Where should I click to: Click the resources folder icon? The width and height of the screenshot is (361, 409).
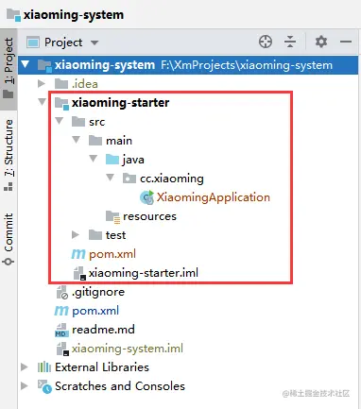click(112, 217)
